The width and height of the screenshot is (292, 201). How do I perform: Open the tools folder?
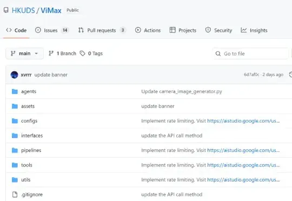[x=26, y=165]
